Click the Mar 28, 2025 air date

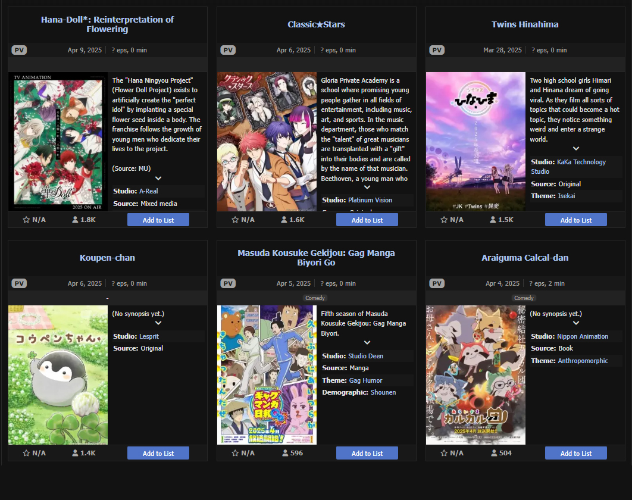point(502,50)
